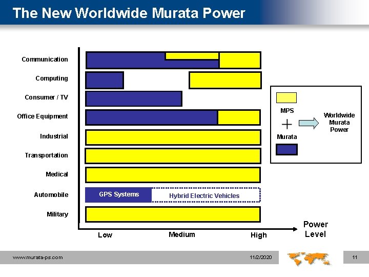Select the 'Computing' row label

point(52,78)
